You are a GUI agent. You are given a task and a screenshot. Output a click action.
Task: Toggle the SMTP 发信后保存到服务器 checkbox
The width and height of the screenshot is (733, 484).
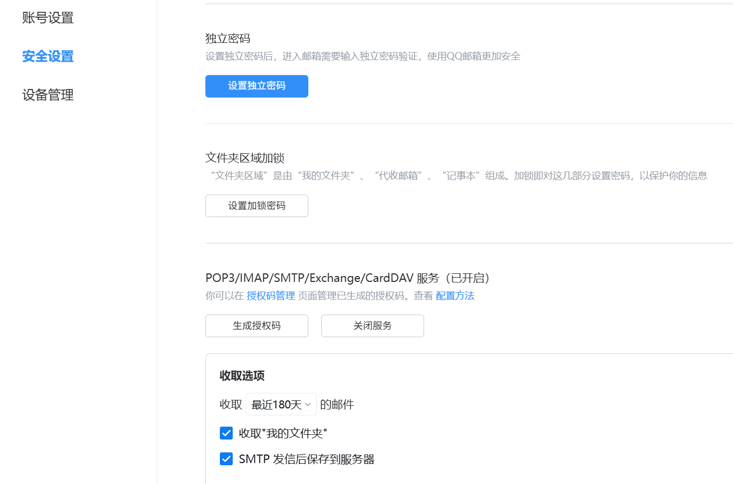point(226,459)
